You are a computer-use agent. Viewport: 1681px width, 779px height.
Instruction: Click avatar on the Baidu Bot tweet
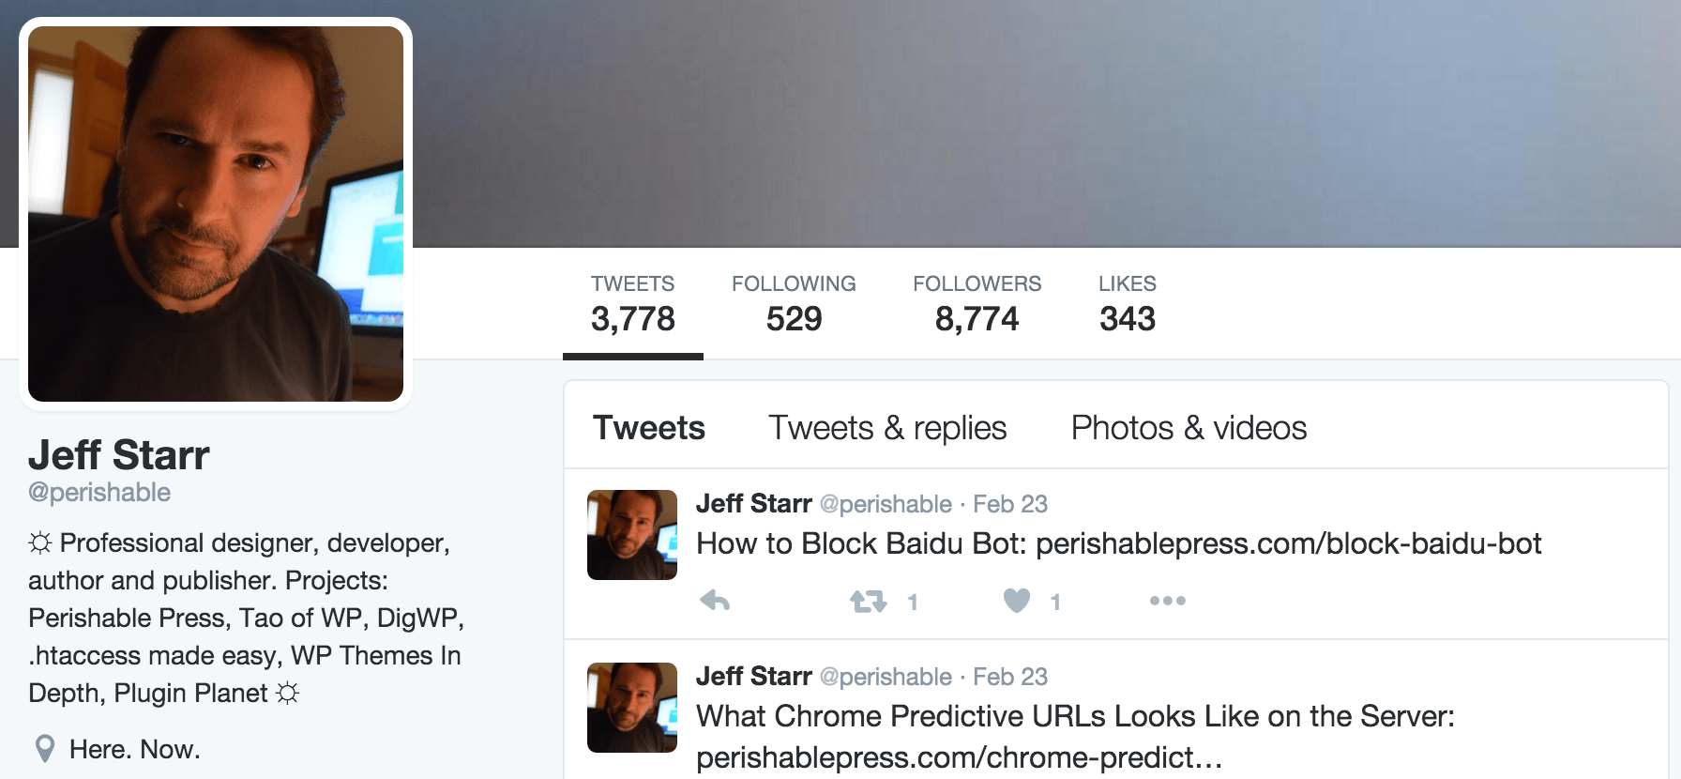pos(632,535)
